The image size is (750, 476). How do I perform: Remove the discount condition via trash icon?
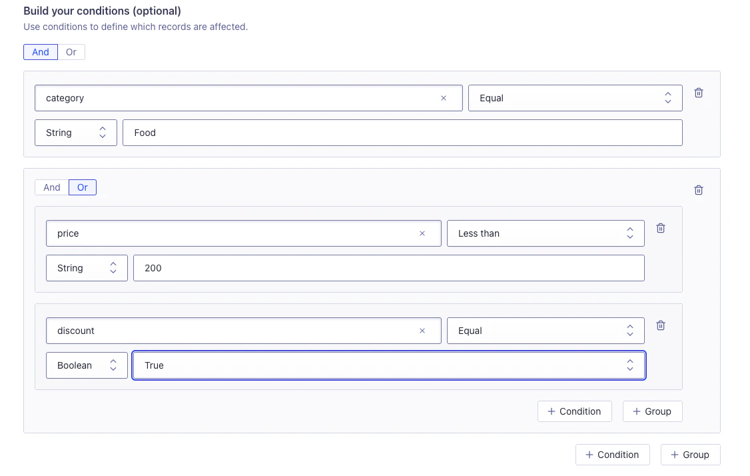661,325
